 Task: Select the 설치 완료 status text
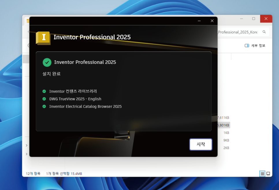coord(51,74)
